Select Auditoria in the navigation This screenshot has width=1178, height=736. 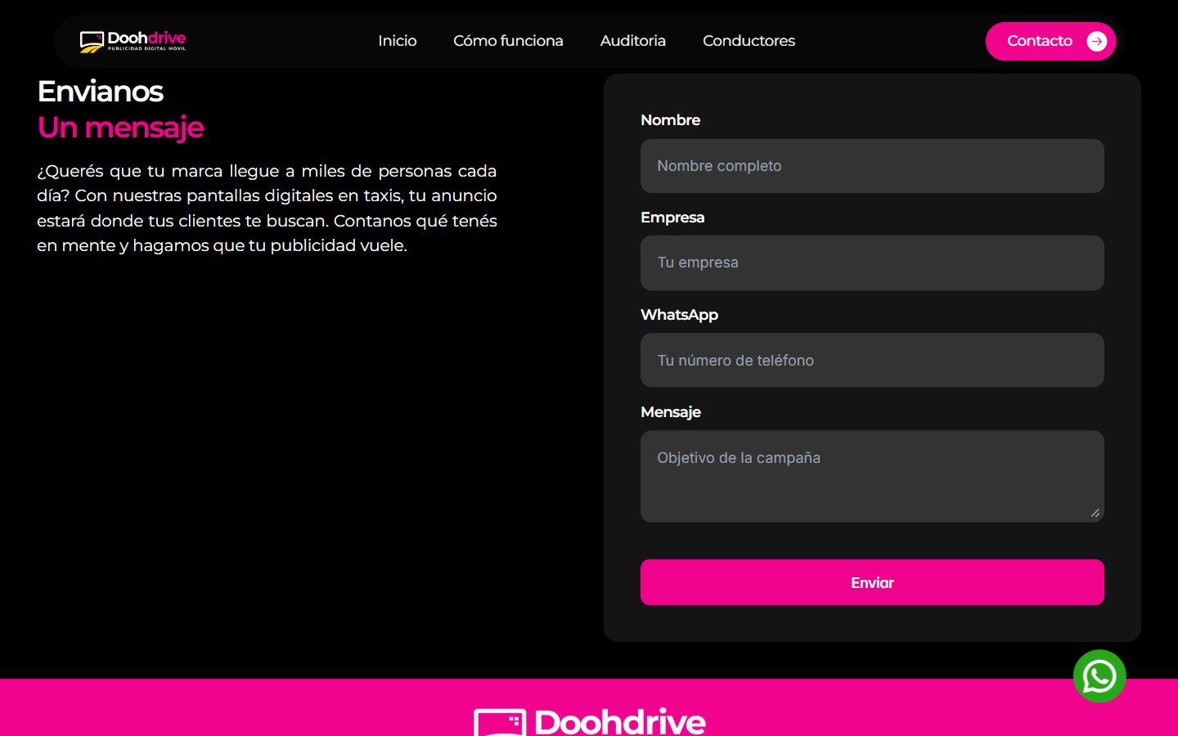point(633,41)
